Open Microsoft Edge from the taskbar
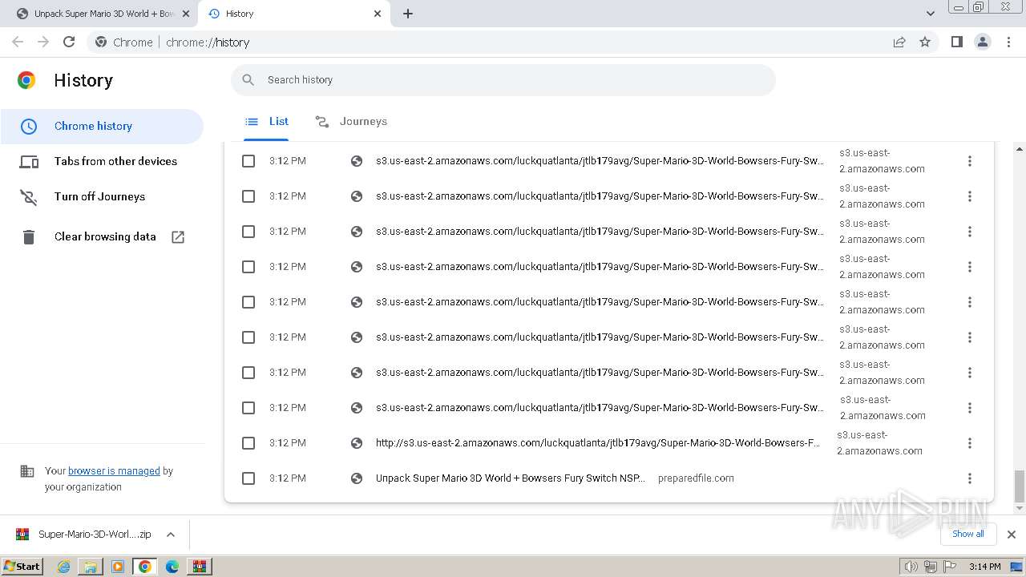The height and width of the screenshot is (577, 1026). click(172, 567)
